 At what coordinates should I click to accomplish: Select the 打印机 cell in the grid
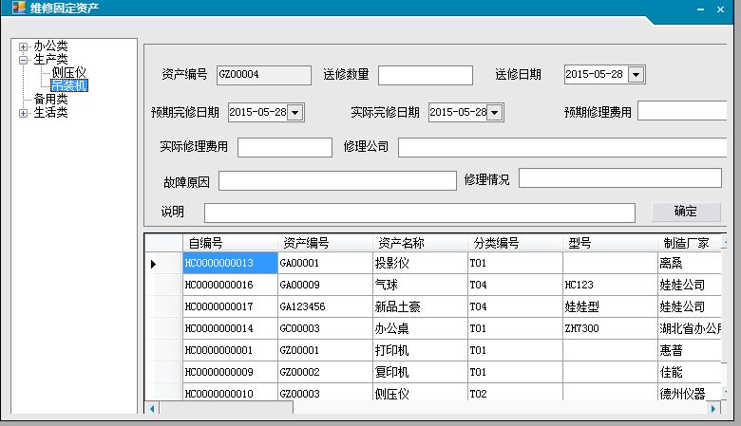coord(418,350)
